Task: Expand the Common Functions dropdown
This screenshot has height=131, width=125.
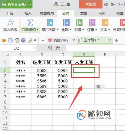Action: (x=58, y=30)
